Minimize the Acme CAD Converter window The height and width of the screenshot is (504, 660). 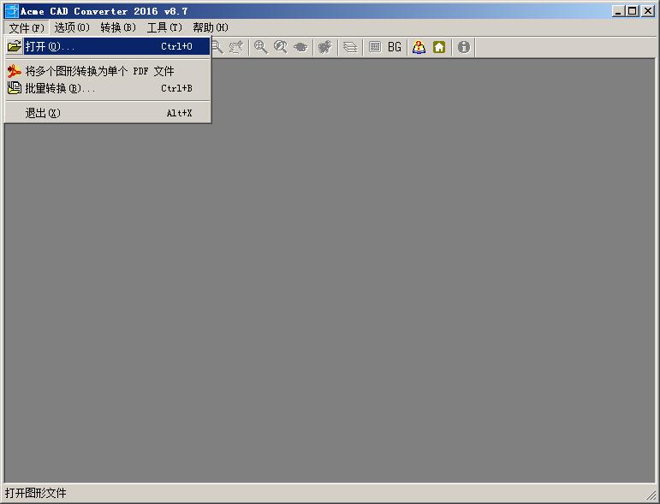(618, 11)
